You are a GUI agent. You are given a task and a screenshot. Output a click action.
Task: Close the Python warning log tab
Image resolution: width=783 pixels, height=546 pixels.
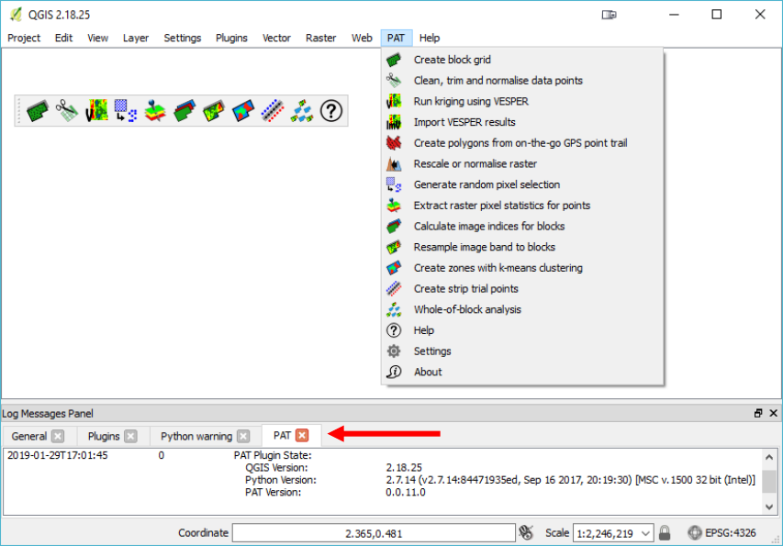[243, 436]
